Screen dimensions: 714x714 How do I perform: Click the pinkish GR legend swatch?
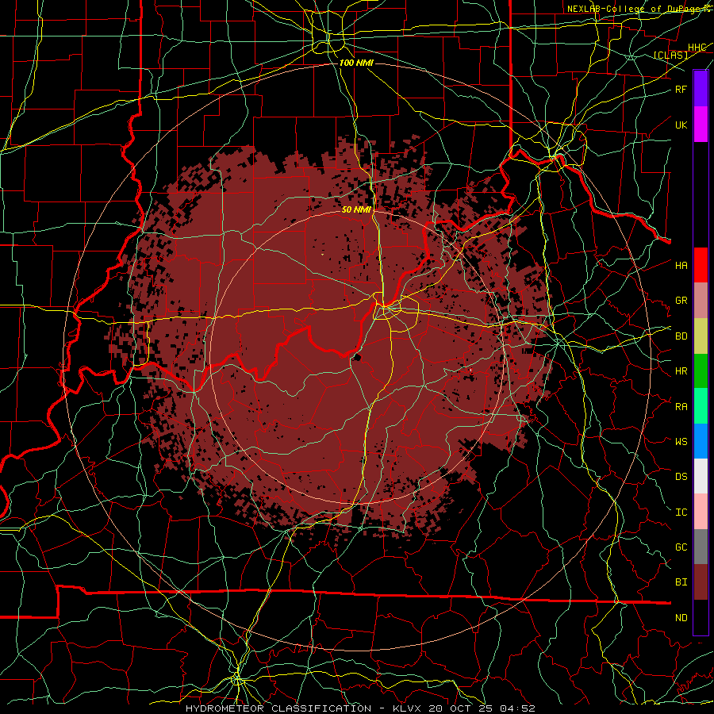(x=701, y=301)
